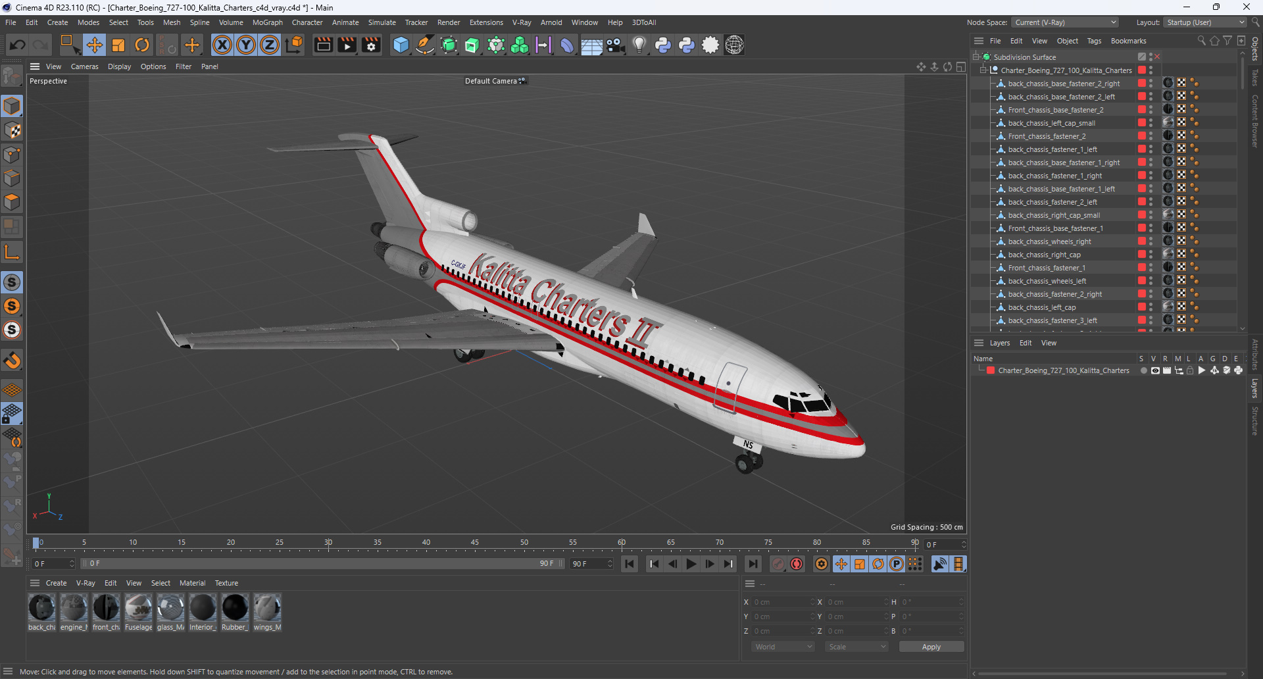Select the Move tool in toolbar
The image size is (1263, 679).
coord(95,45)
